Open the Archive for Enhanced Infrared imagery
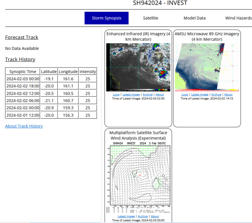The image size is (252, 223). [147, 95]
